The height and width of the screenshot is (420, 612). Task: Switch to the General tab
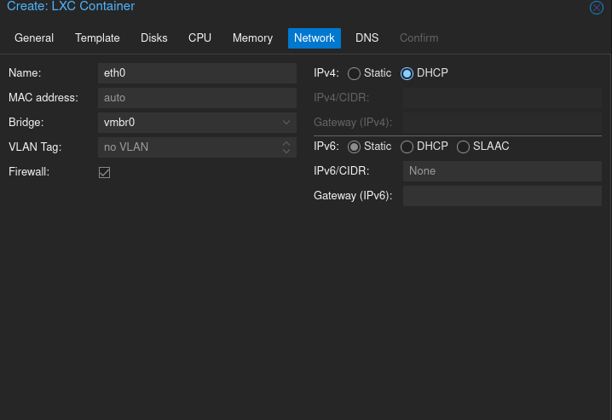pyautogui.click(x=34, y=37)
